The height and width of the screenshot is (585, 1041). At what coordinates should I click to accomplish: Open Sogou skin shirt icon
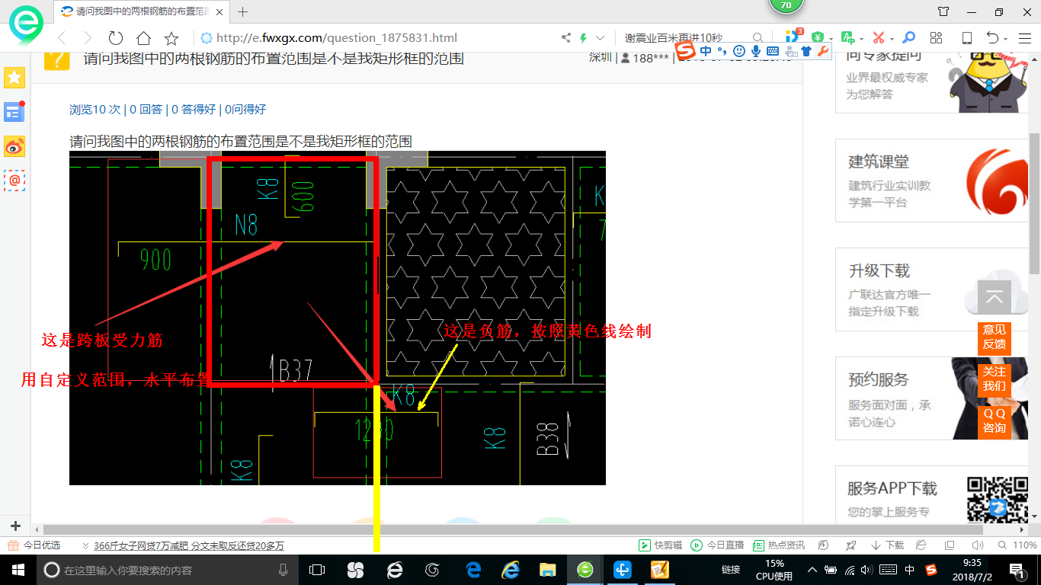click(x=806, y=51)
